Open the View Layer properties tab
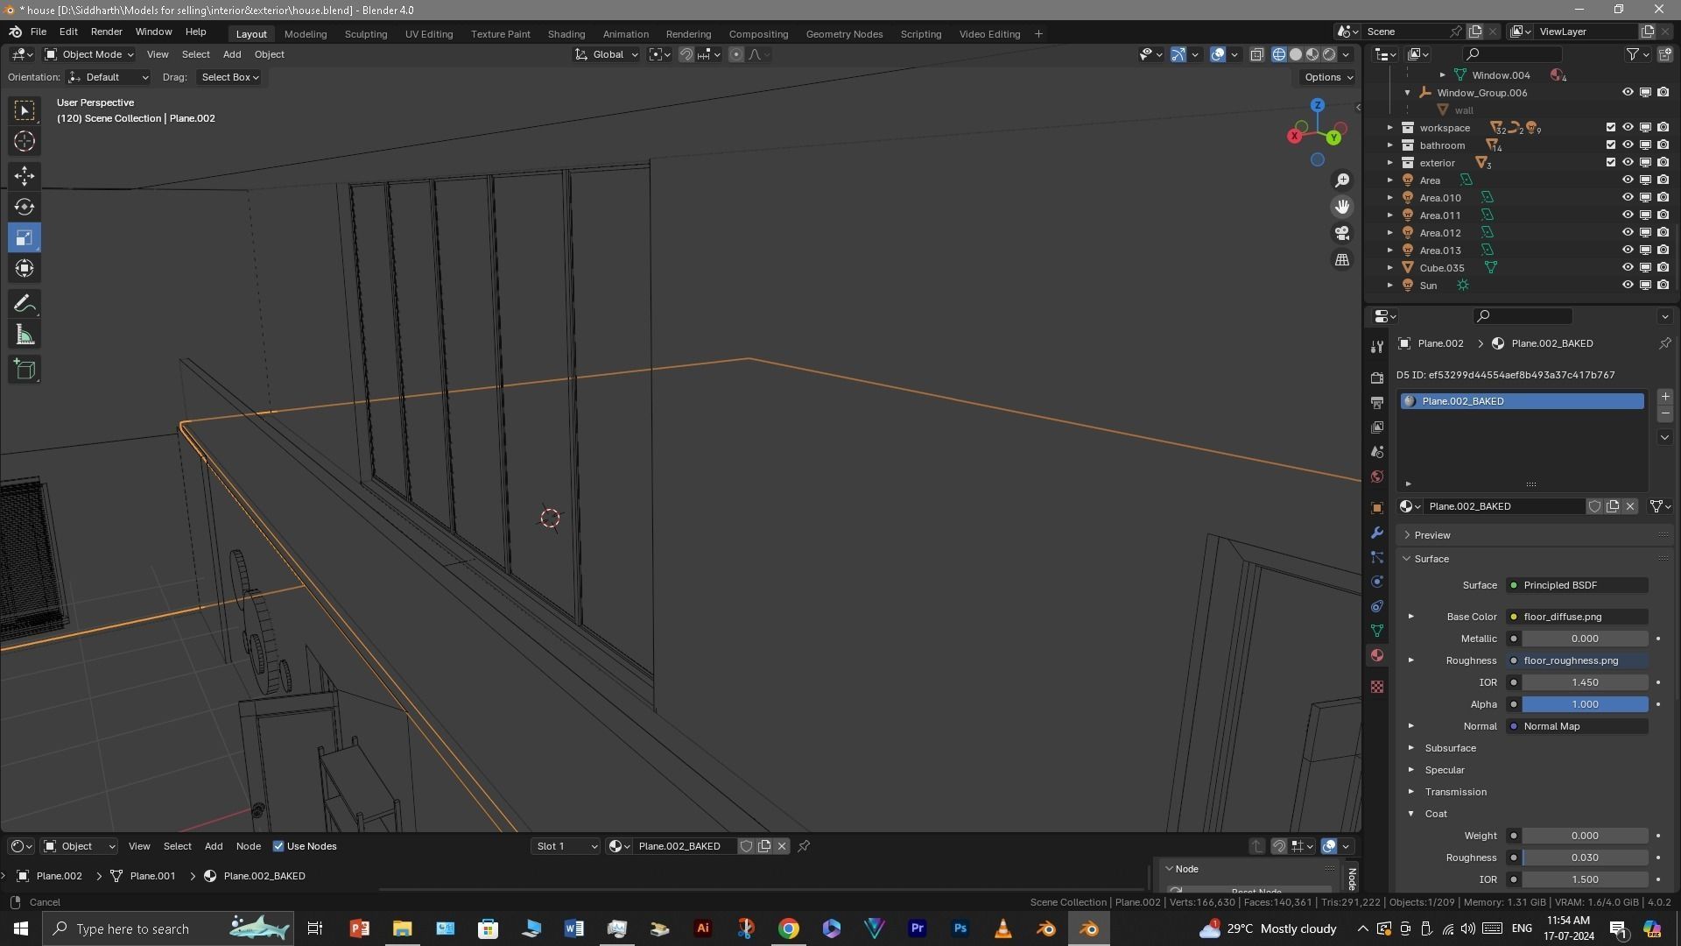Screen dimensions: 1681x946 click(x=1377, y=427)
